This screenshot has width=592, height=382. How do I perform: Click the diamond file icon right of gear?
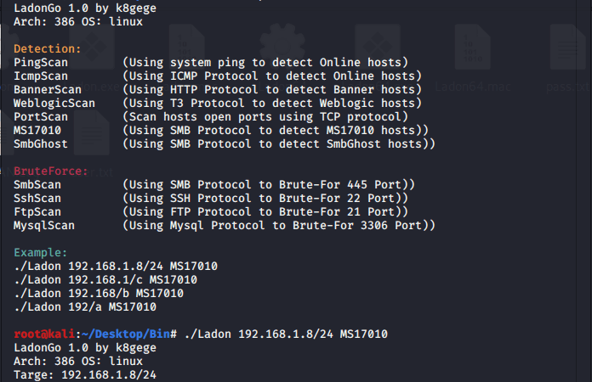[x=378, y=47]
